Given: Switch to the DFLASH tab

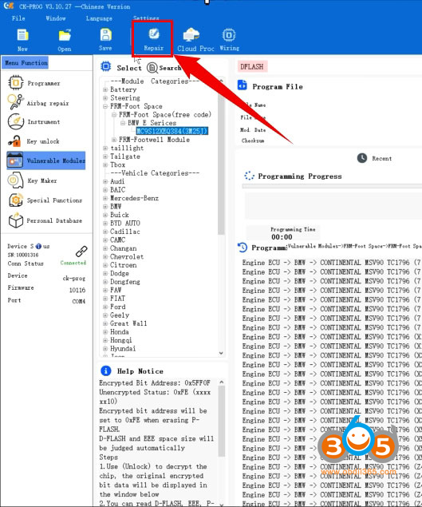Looking at the screenshot, I should [x=252, y=66].
